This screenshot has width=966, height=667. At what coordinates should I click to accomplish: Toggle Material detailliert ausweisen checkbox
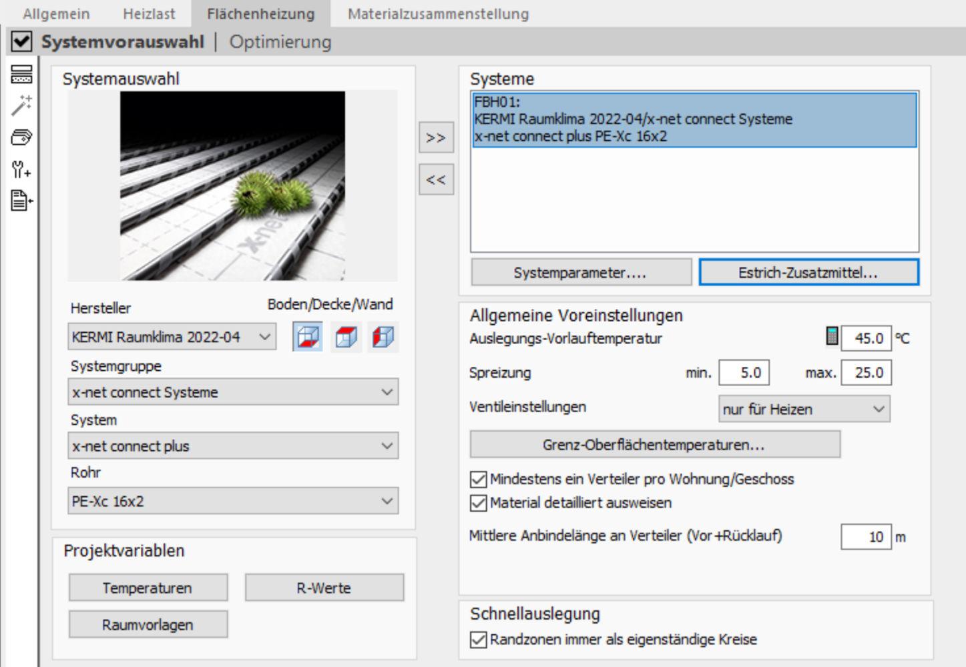coord(478,503)
